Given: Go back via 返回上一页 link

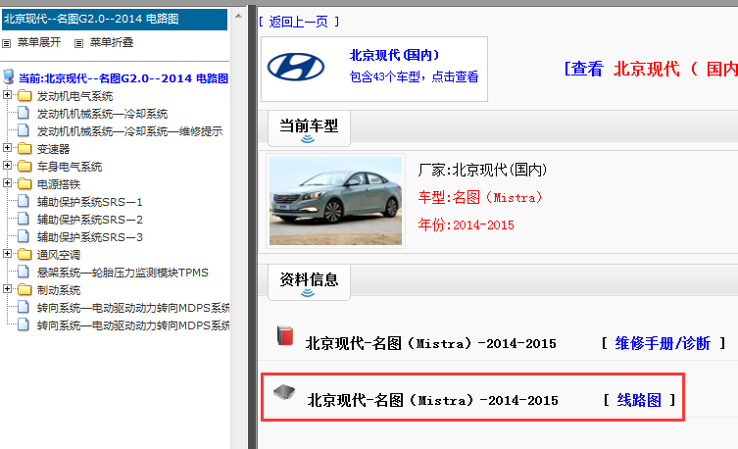Looking at the screenshot, I should pos(299,22).
